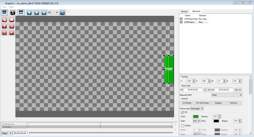
Task: Click the timeline position slider bar
Action: point(101,133)
